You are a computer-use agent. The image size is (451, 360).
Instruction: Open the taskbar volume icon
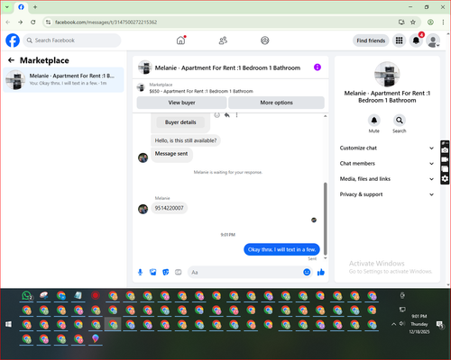tap(402, 323)
